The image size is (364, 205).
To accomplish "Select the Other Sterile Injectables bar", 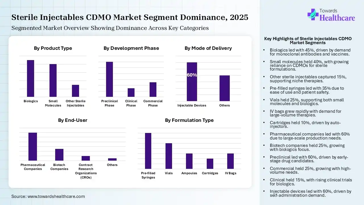I will (x=75, y=91).
